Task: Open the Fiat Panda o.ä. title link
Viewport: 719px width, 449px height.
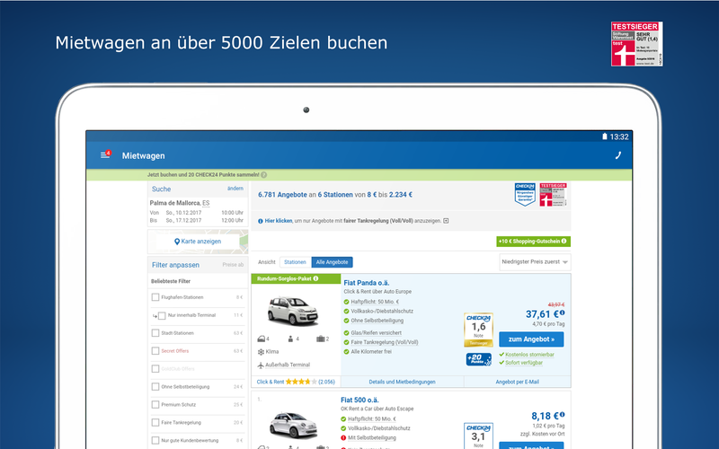Action: click(x=367, y=283)
